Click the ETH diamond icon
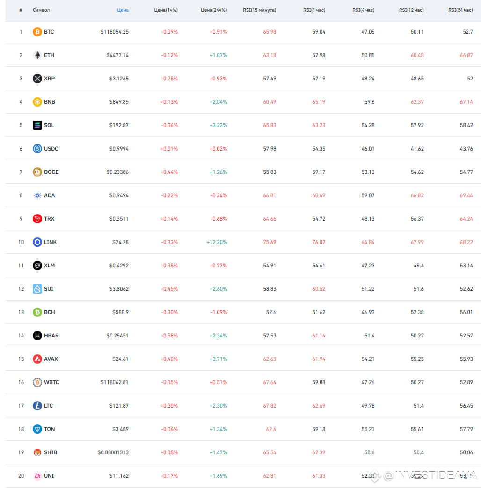Viewport: 481px width, 488px height. point(37,55)
